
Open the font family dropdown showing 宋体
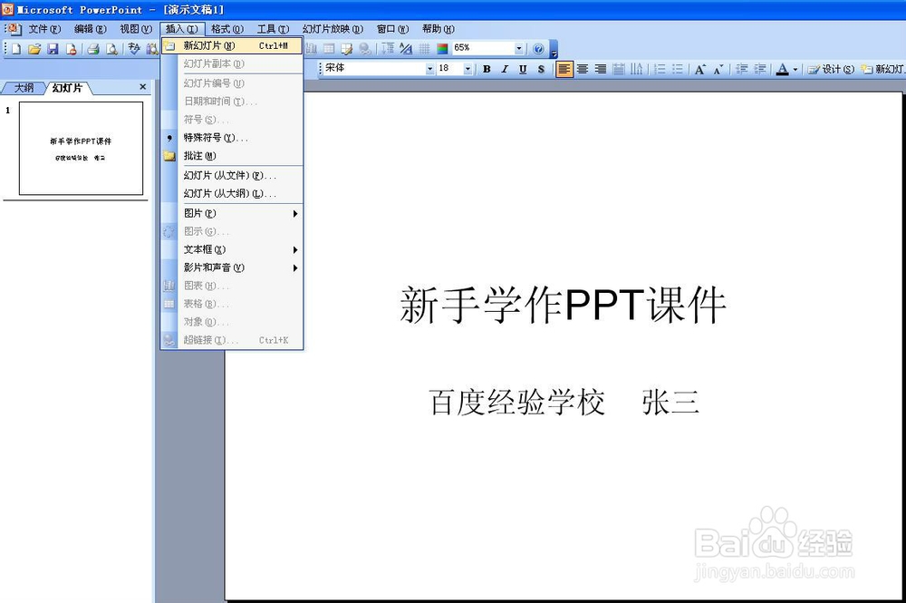point(429,68)
